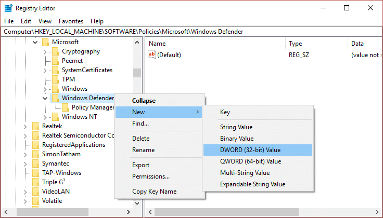Collapse the Microsoft tree node arrow
Viewport: 383px width, 218px height.
tap(35, 42)
